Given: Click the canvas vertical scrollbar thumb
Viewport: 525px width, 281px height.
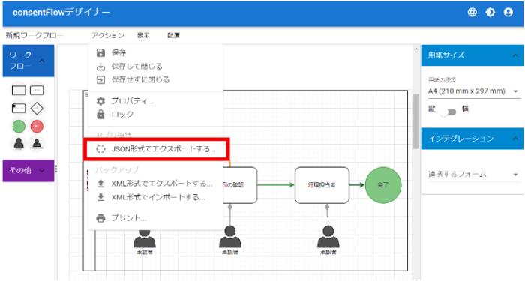Looking at the screenshot, I should coord(416,121).
